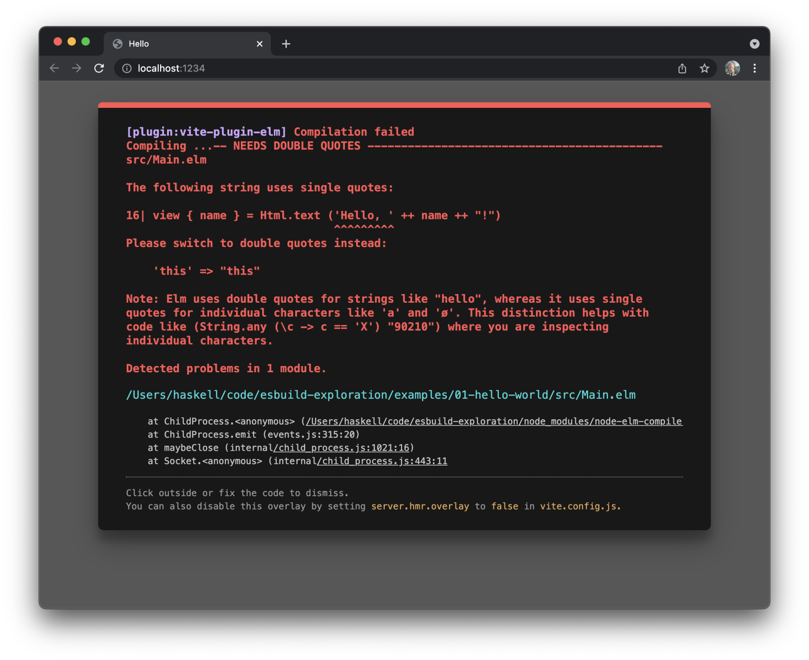Click the yellow minimize traffic light
This screenshot has height=660, width=809.
point(71,42)
